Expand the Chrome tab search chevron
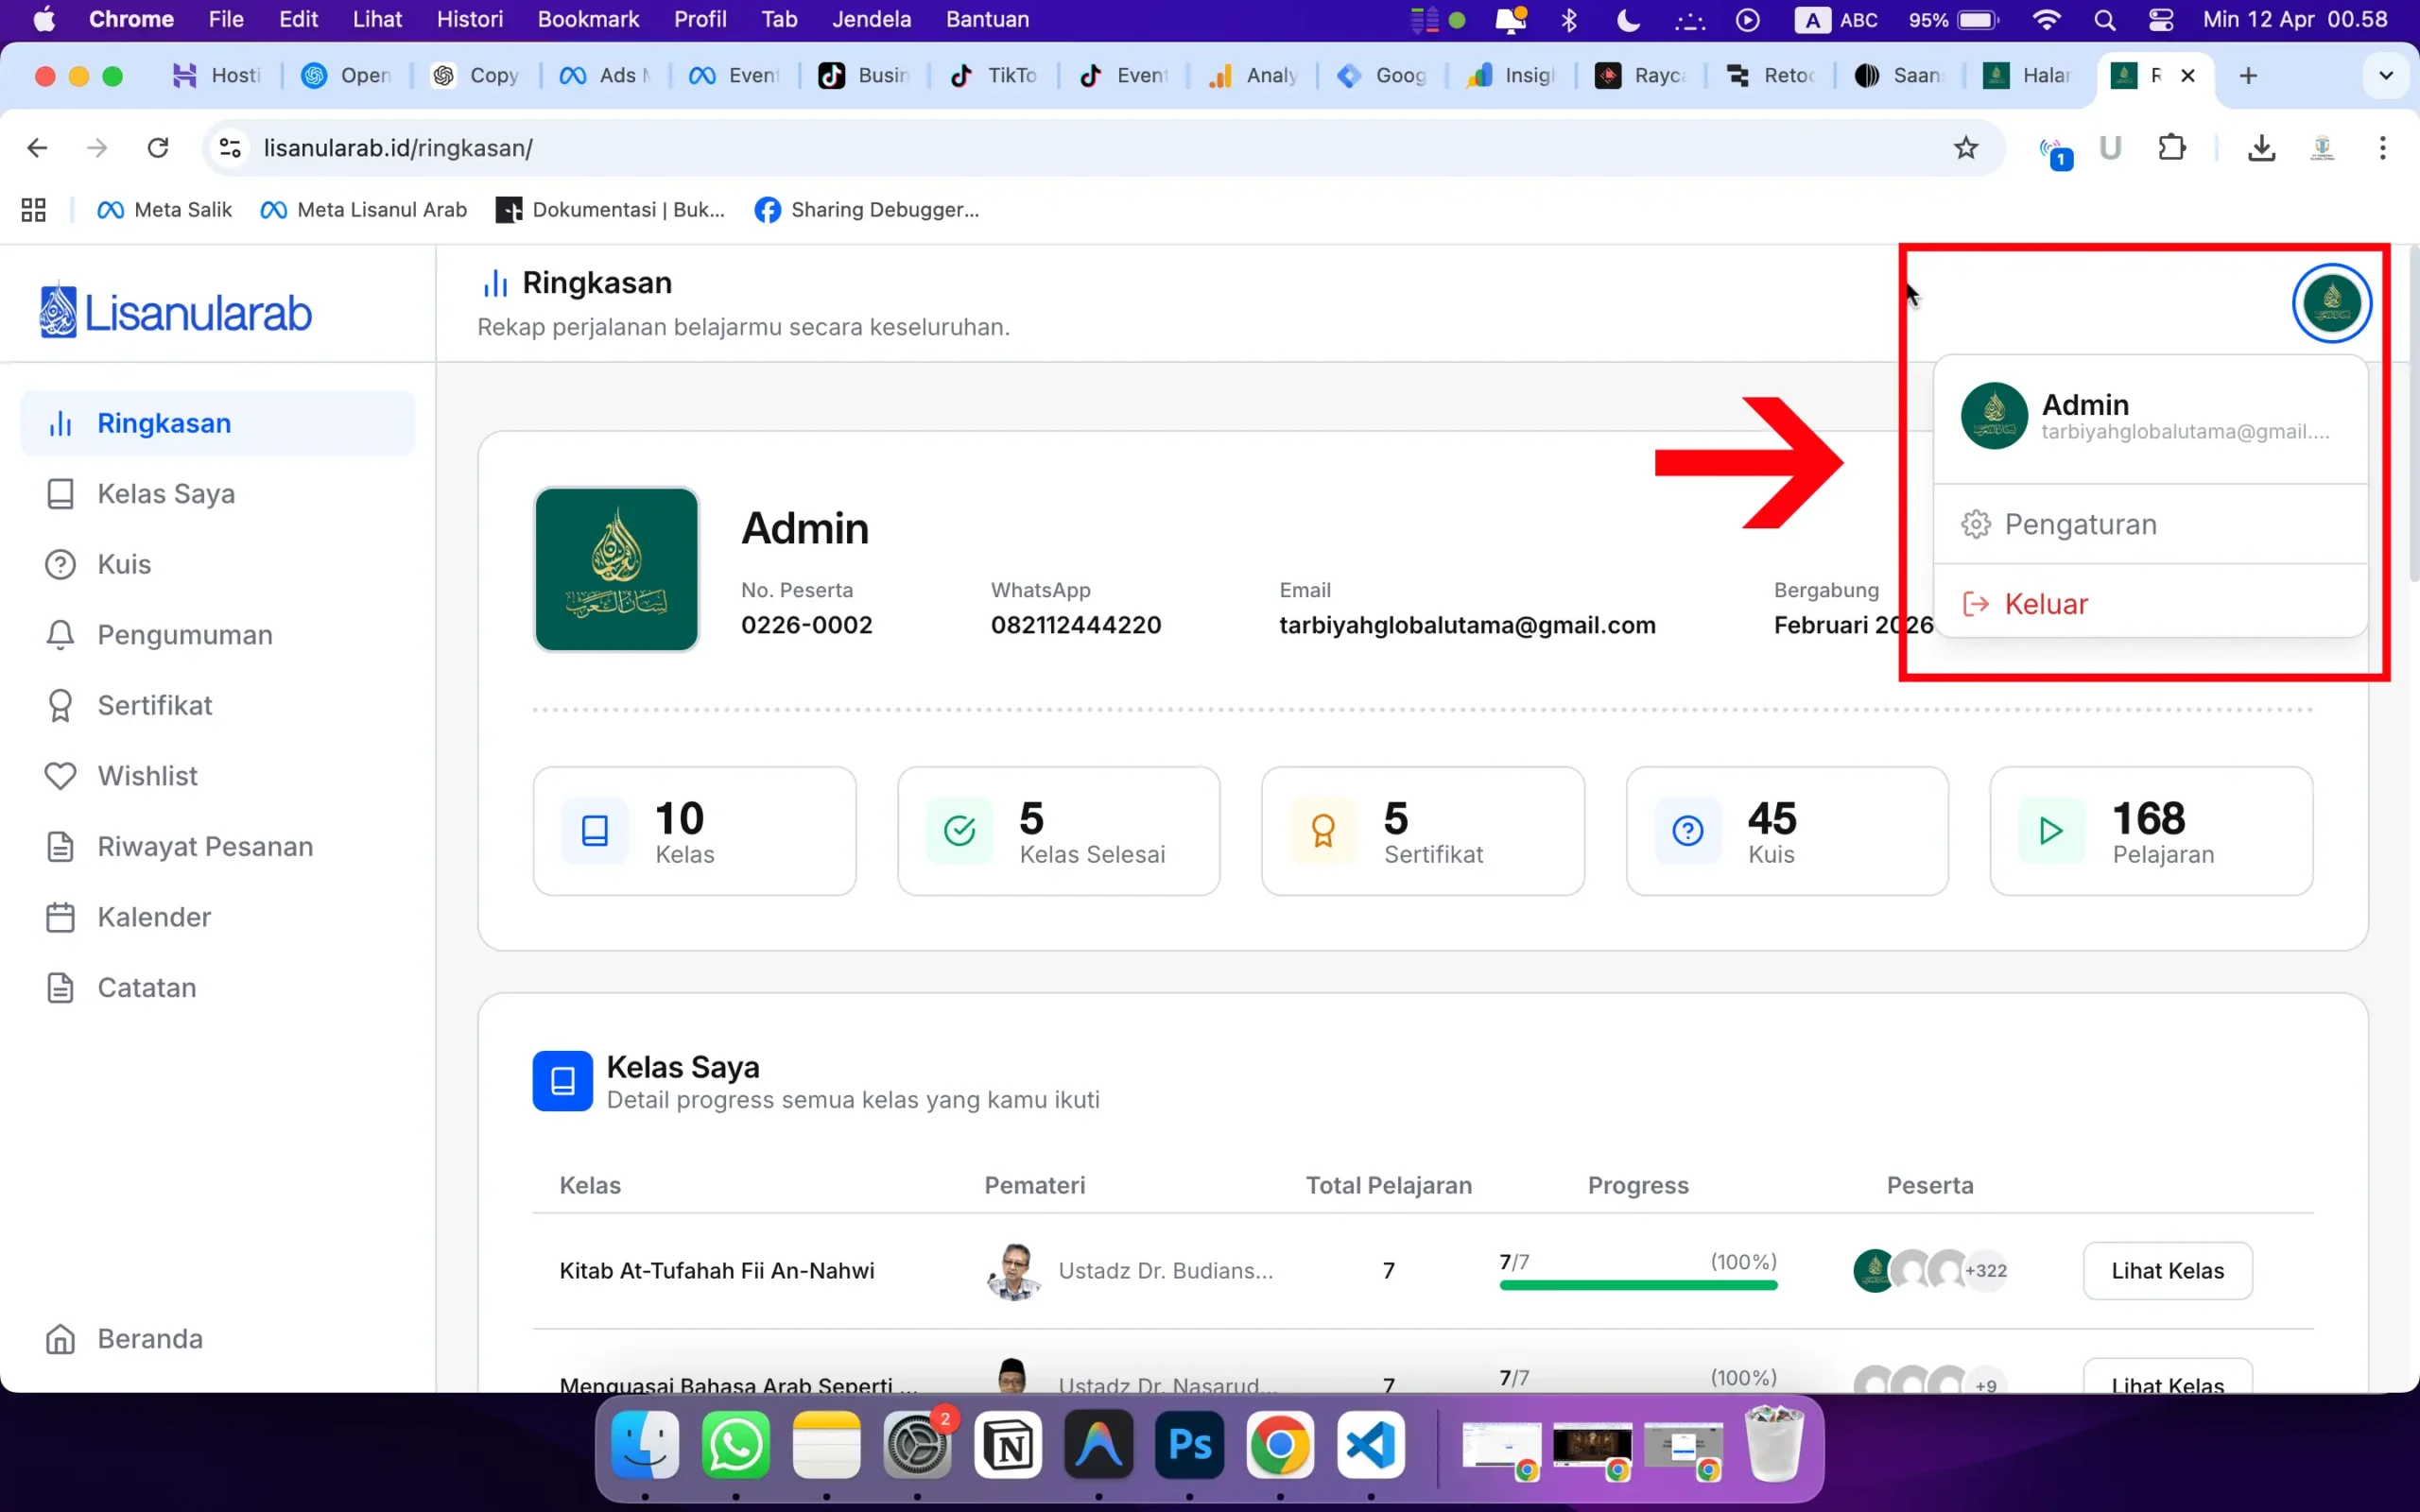Viewport: 2420px width, 1512px height. coord(2386,75)
